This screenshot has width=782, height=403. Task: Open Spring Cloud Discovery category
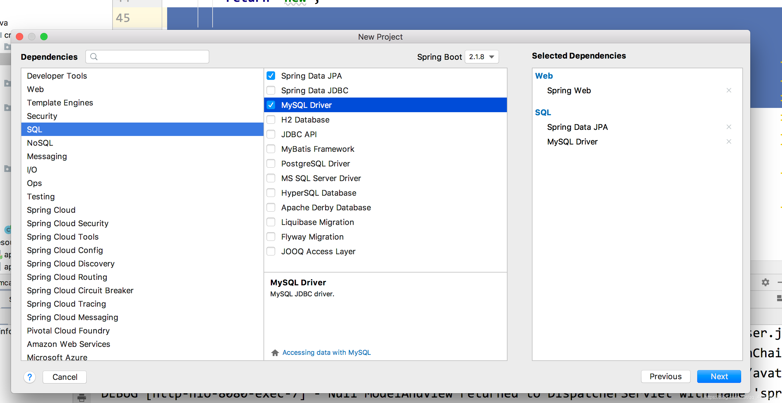(142, 263)
